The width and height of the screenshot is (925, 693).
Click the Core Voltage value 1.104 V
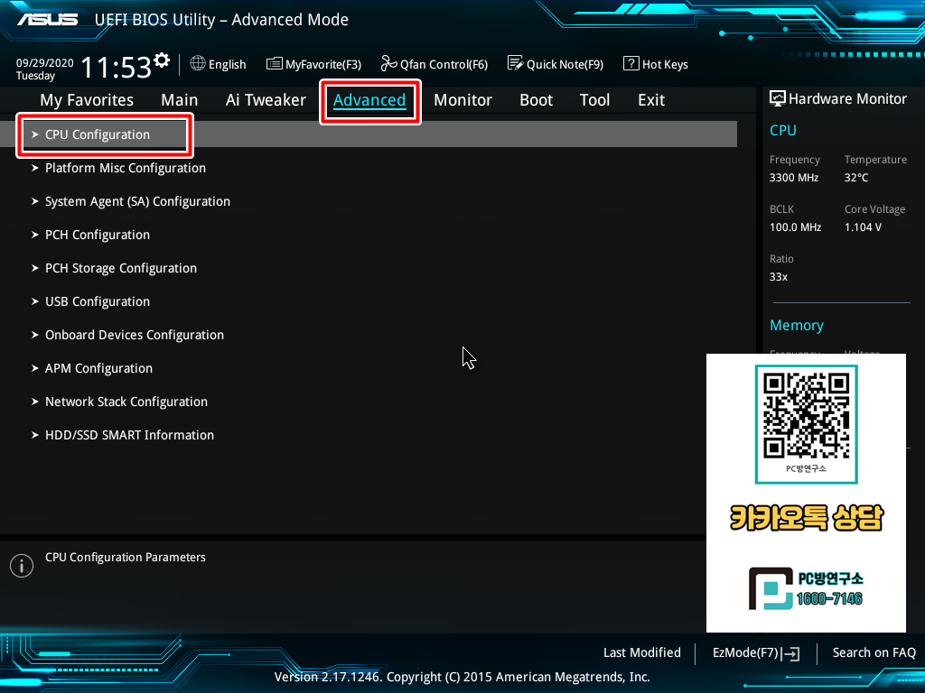click(863, 226)
